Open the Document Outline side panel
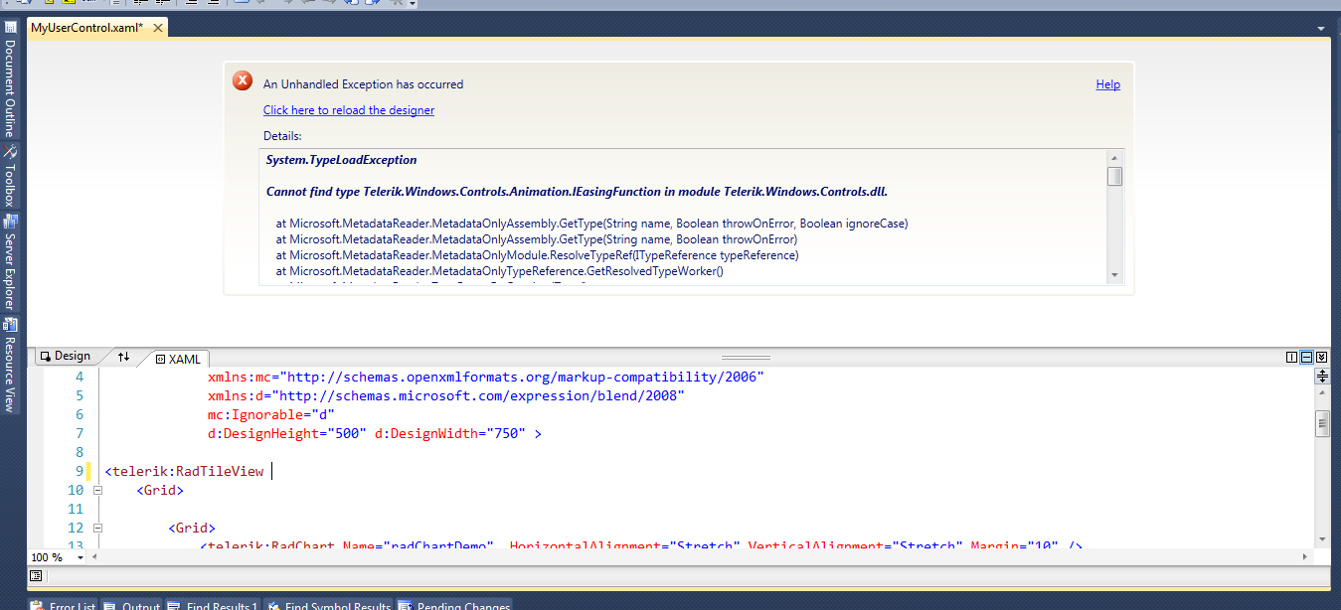The width and height of the screenshot is (1341, 610). point(9,79)
